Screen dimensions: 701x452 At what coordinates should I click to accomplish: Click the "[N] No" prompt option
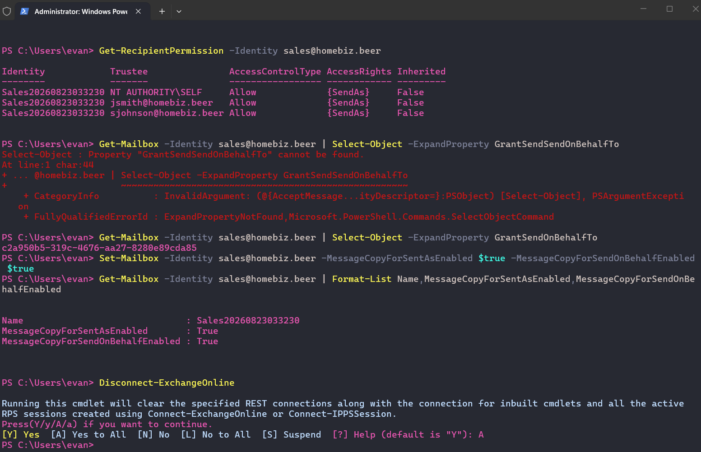point(153,435)
